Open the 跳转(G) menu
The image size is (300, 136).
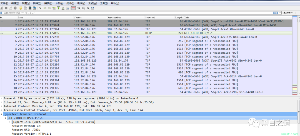[37, 3]
